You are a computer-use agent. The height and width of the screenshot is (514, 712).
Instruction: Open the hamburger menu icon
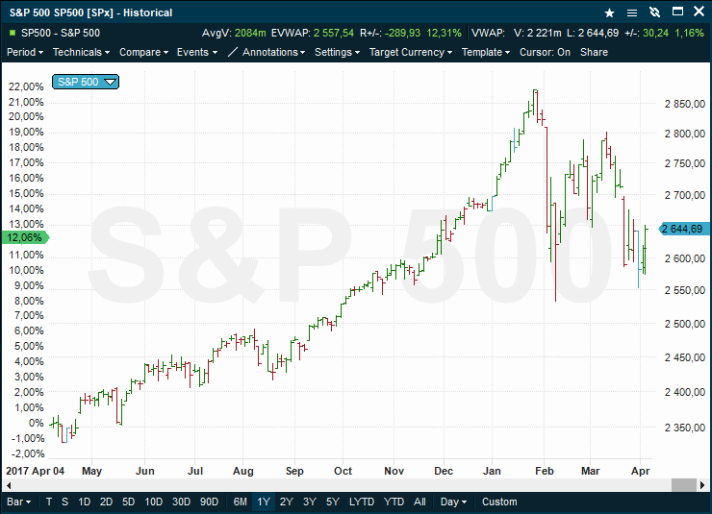tap(631, 12)
